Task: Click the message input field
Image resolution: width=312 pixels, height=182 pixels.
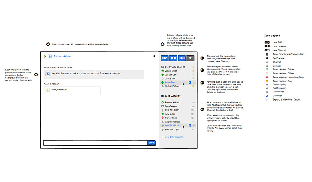Action: 95,143
